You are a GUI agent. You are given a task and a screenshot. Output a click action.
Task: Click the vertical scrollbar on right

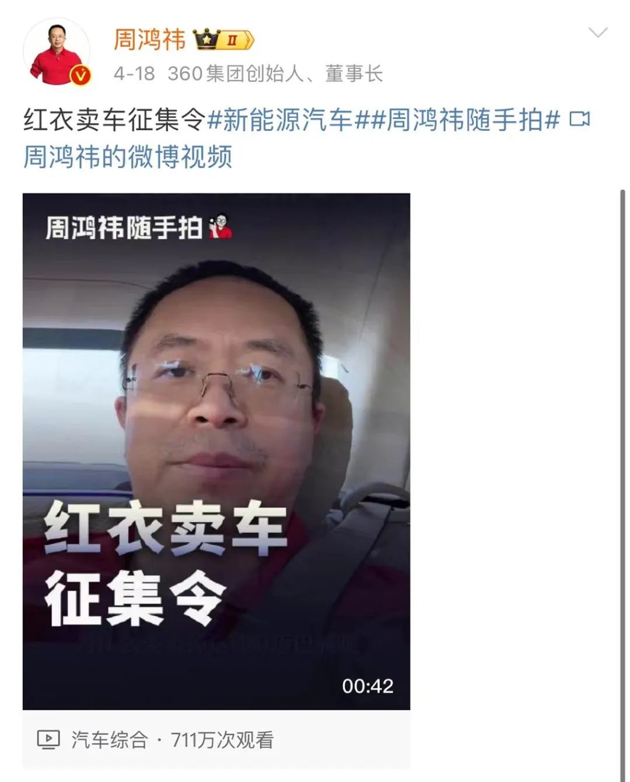click(x=622, y=484)
